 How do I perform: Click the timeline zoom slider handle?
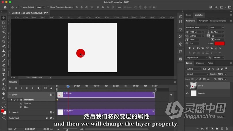tap(67, 130)
